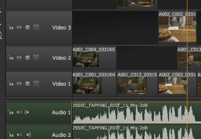The height and width of the screenshot is (139, 201).
Task: Click the rounded box icon on Video 3
Action: [x=36, y=28]
